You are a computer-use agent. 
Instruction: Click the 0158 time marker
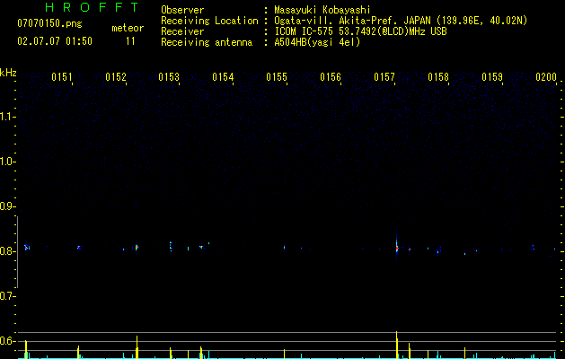(x=438, y=77)
